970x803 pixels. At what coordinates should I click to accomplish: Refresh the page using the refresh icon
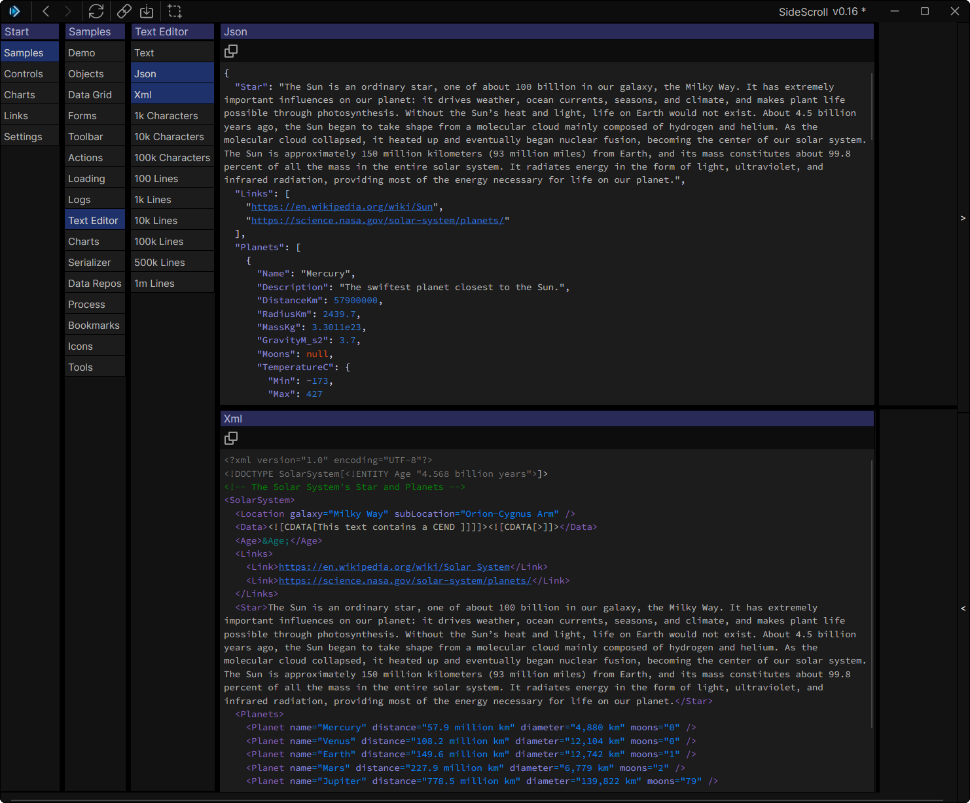(96, 11)
